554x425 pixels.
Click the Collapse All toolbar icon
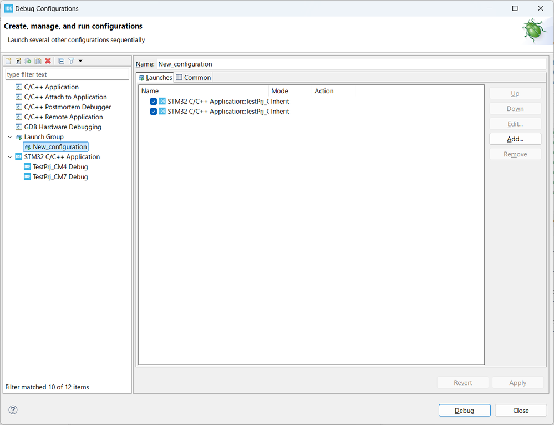61,61
